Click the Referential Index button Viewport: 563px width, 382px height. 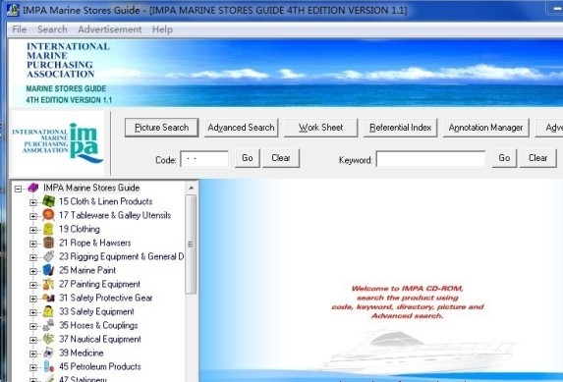tap(400, 128)
